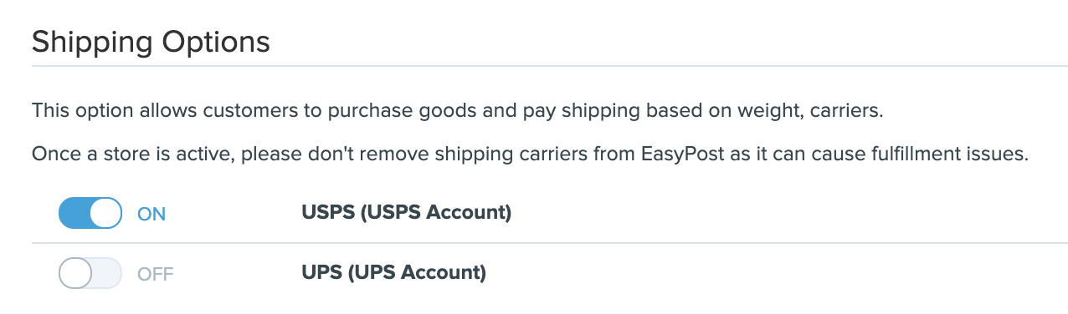This screenshot has height=314, width=1068.
Task: Enable the UPS shipping toggle
Action: (90, 273)
